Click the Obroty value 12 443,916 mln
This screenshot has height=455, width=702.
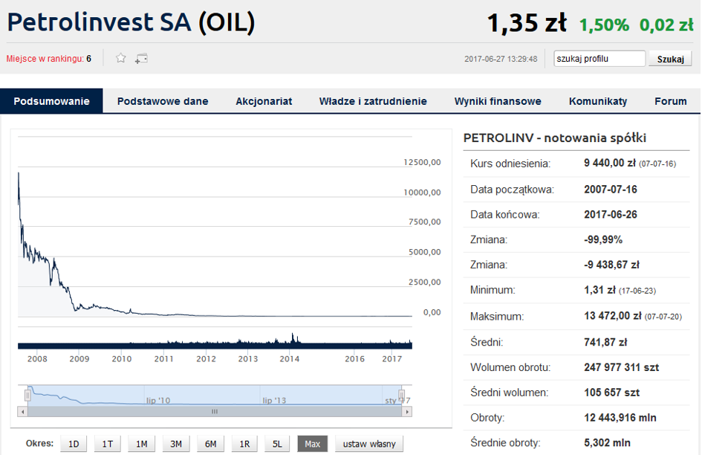620,417
